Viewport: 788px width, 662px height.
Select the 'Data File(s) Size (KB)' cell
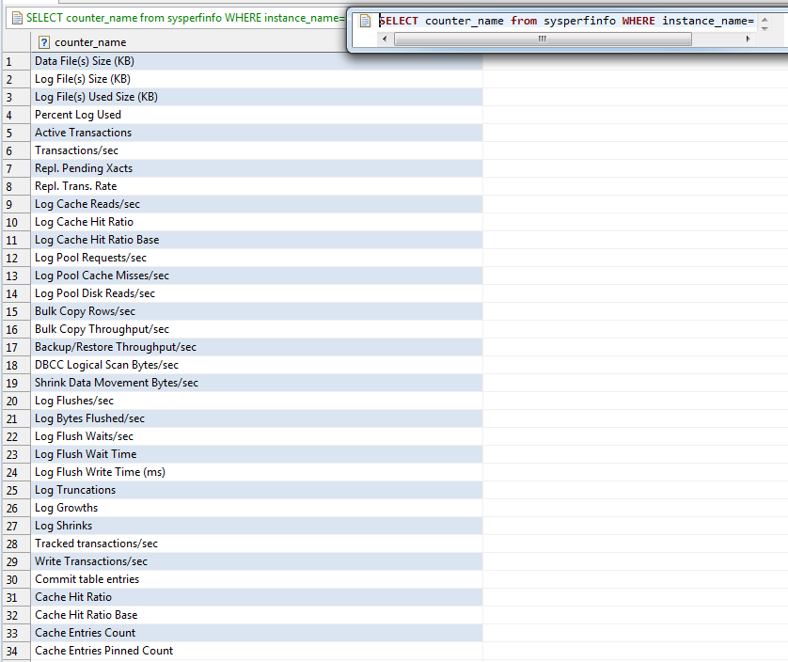(257, 61)
